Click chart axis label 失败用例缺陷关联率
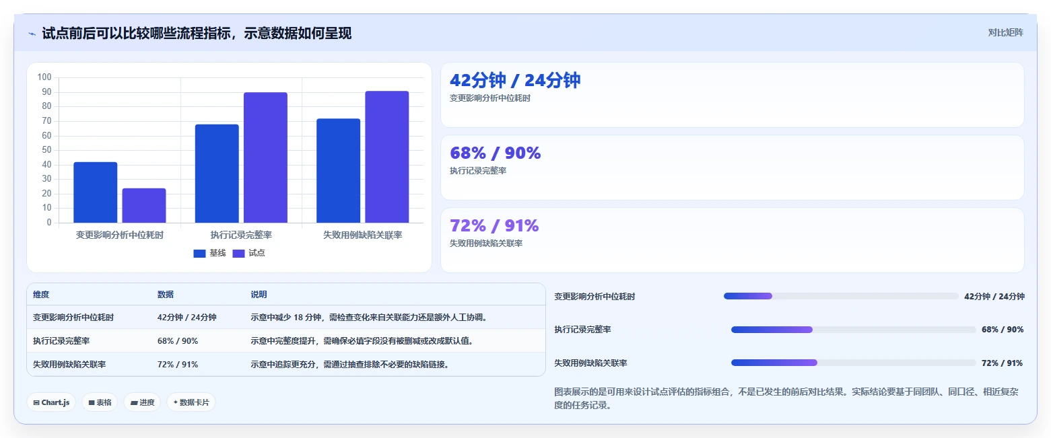The image size is (1051, 438). (362, 235)
